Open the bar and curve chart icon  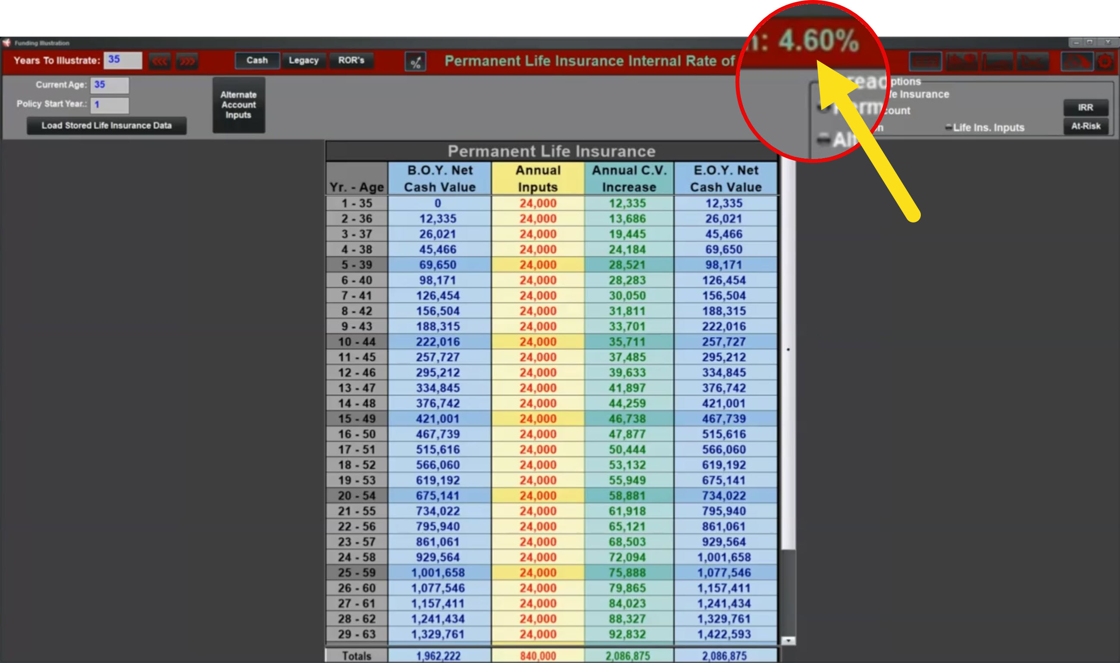point(997,62)
